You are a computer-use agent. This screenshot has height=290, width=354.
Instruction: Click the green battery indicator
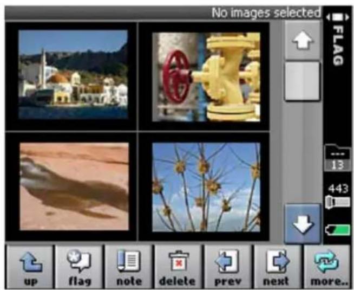click(338, 230)
